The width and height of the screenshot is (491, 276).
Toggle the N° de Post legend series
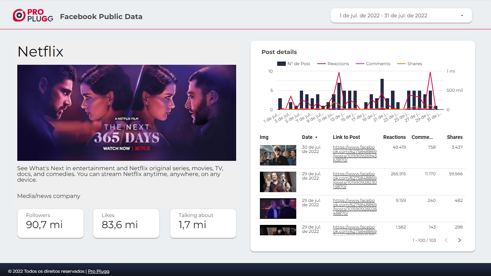point(294,64)
